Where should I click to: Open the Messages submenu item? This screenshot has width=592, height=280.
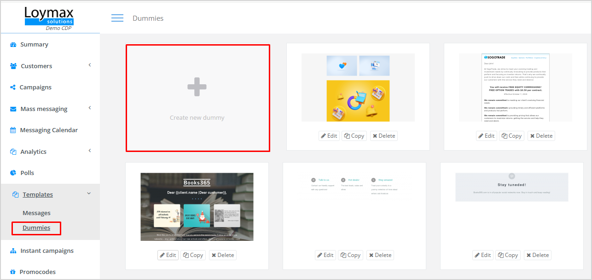click(36, 213)
